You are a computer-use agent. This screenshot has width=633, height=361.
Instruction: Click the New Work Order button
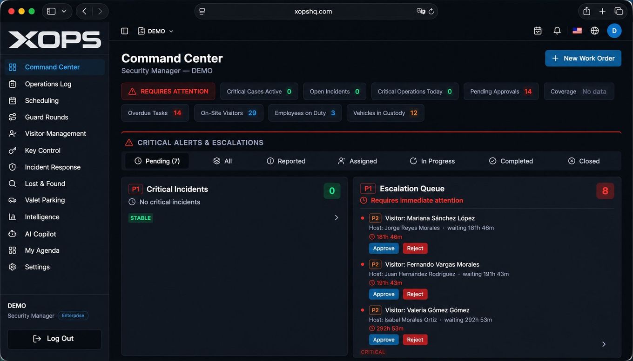point(583,58)
